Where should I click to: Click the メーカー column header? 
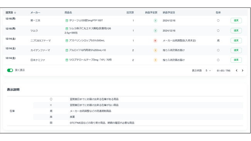(36, 12)
